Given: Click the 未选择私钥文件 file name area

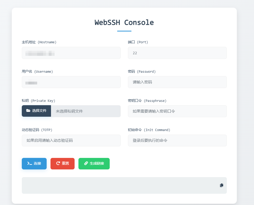Looking at the screenshot, I should 86,111.
